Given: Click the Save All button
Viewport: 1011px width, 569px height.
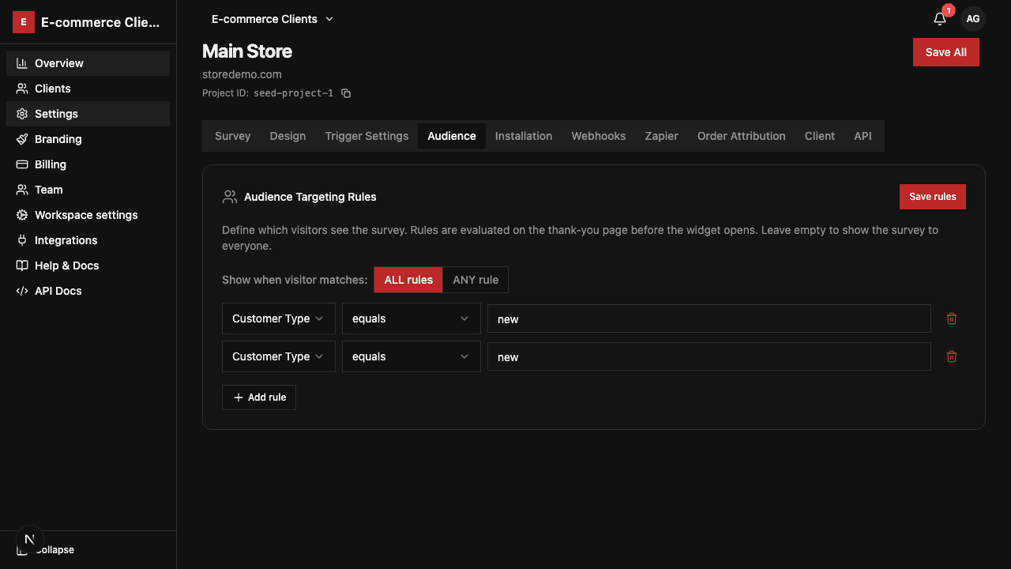Looking at the screenshot, I should click(x=946, y=52).
